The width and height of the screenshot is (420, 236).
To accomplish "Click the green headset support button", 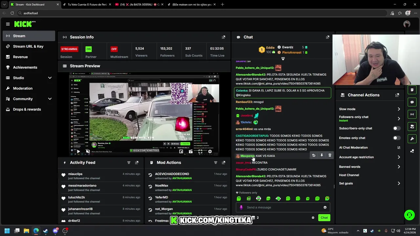I will click(409, 215).
